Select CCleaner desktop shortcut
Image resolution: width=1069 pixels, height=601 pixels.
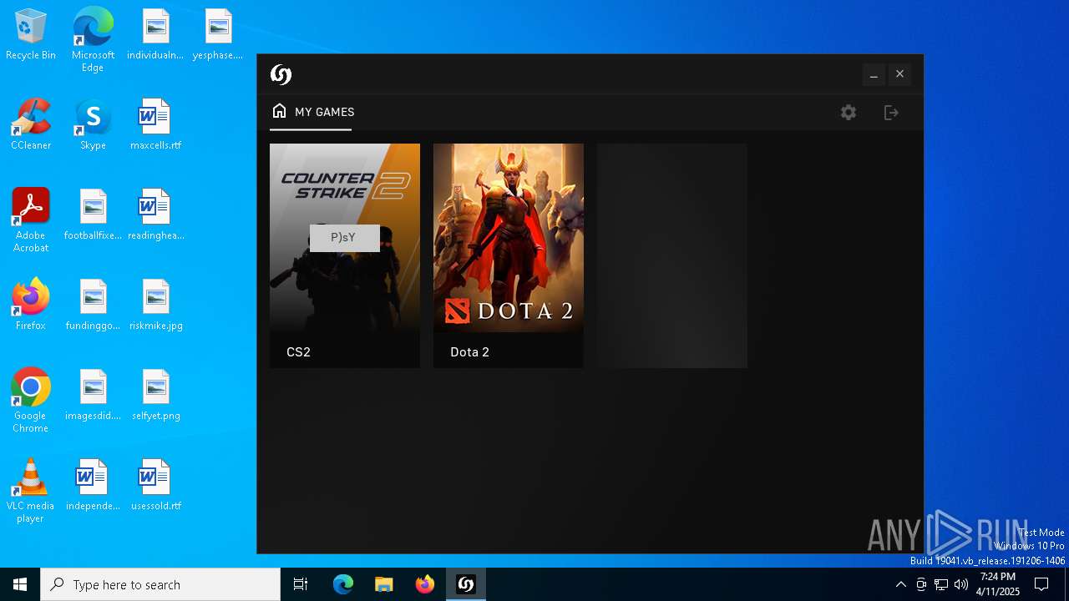pos(31,124)
